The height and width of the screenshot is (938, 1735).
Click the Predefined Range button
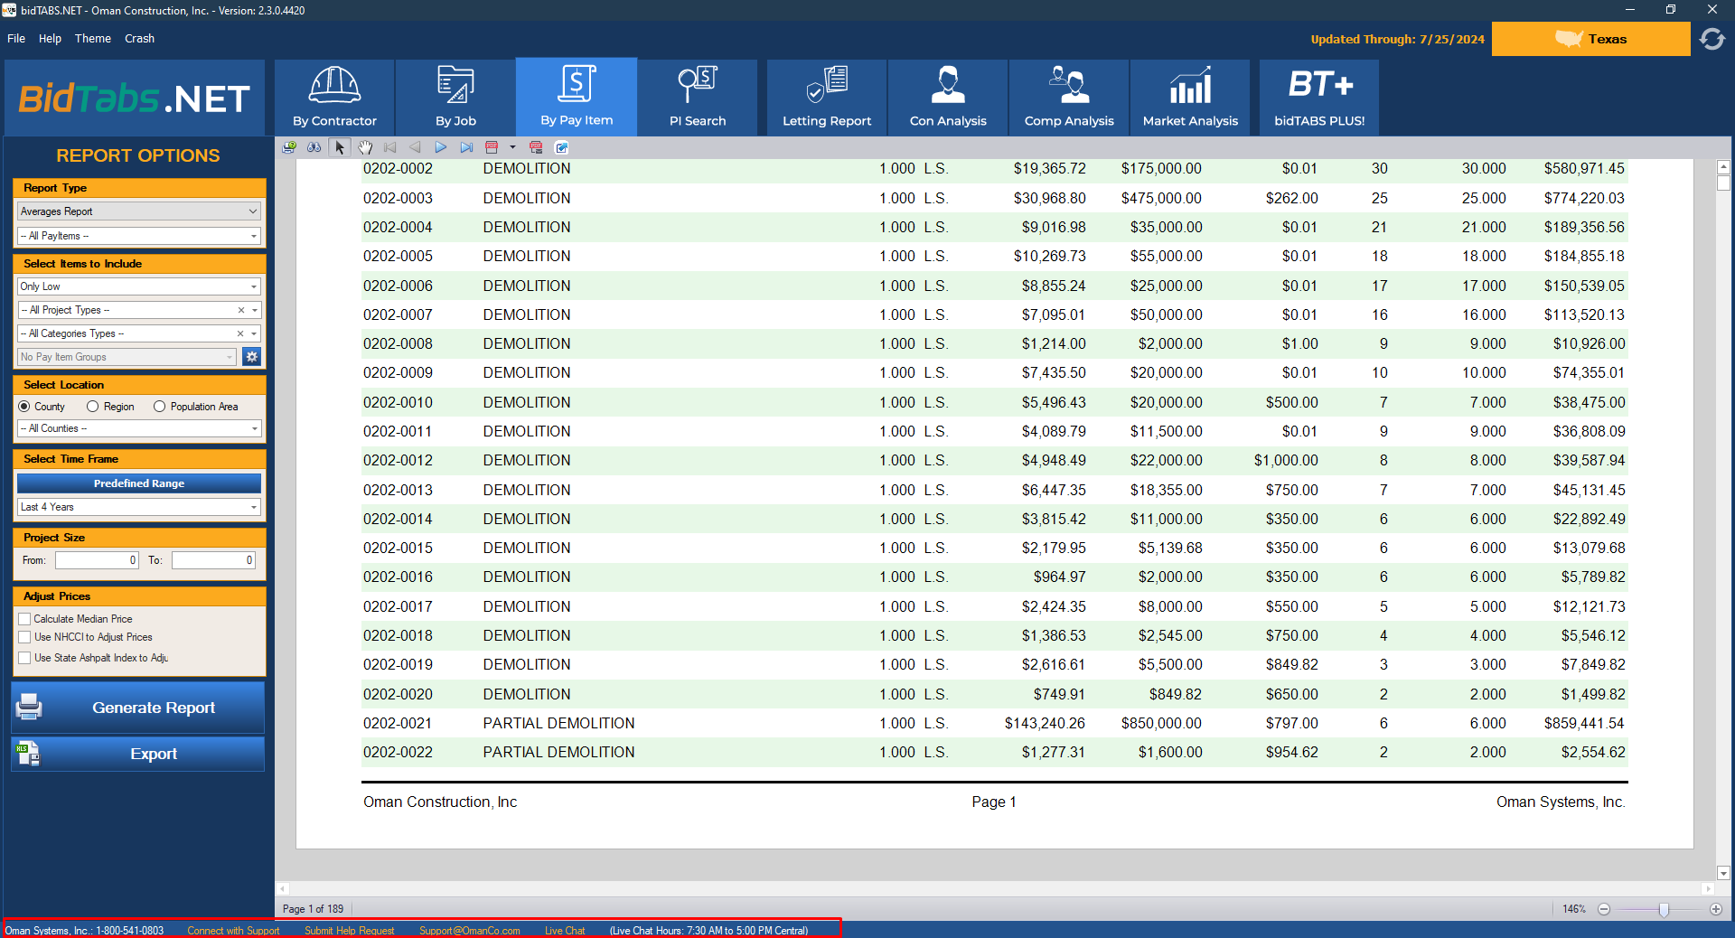coord(139,483)
